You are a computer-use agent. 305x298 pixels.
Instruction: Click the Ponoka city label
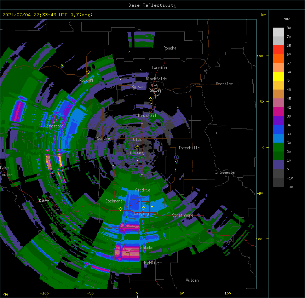(170, 48)
